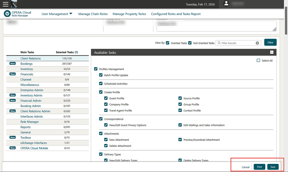Grab the description box resize handle
Image resolution: width=288 pixels, height=172 pixels.
click(x=274, y=30)
